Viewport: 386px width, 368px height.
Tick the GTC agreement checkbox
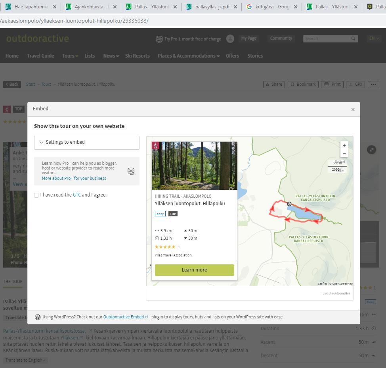36,195
